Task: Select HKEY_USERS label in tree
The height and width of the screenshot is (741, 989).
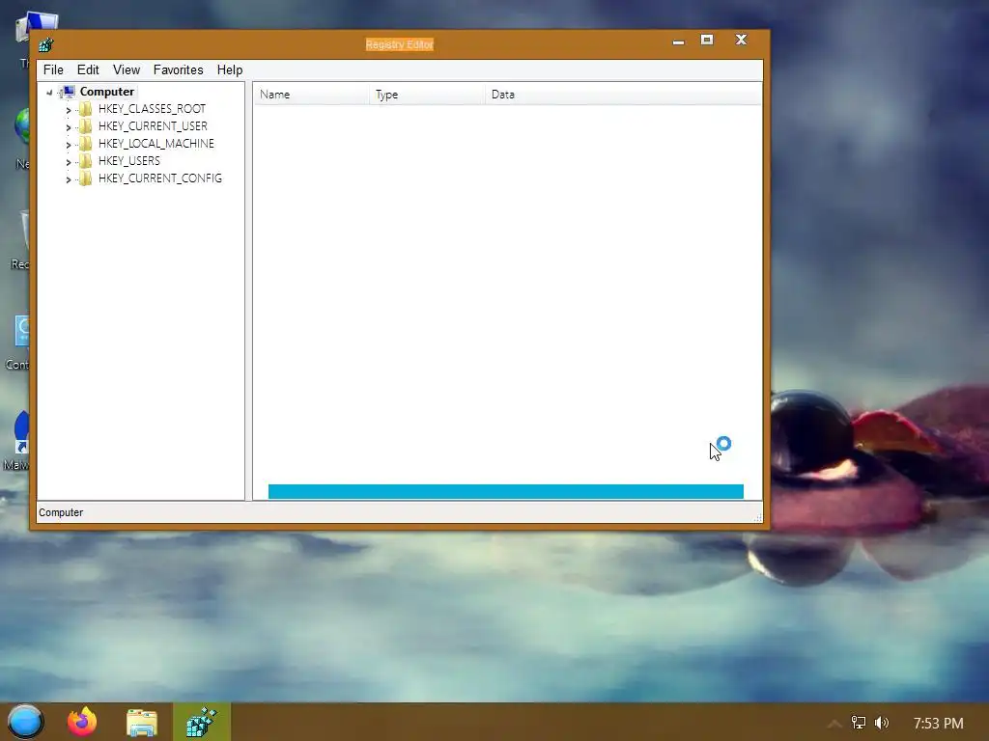Action: (x=129, y=161)
